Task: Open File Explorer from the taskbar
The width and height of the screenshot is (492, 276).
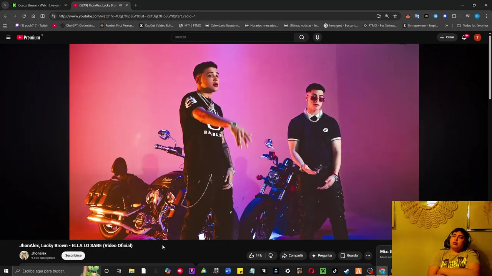Action: [x=131, y=271]
